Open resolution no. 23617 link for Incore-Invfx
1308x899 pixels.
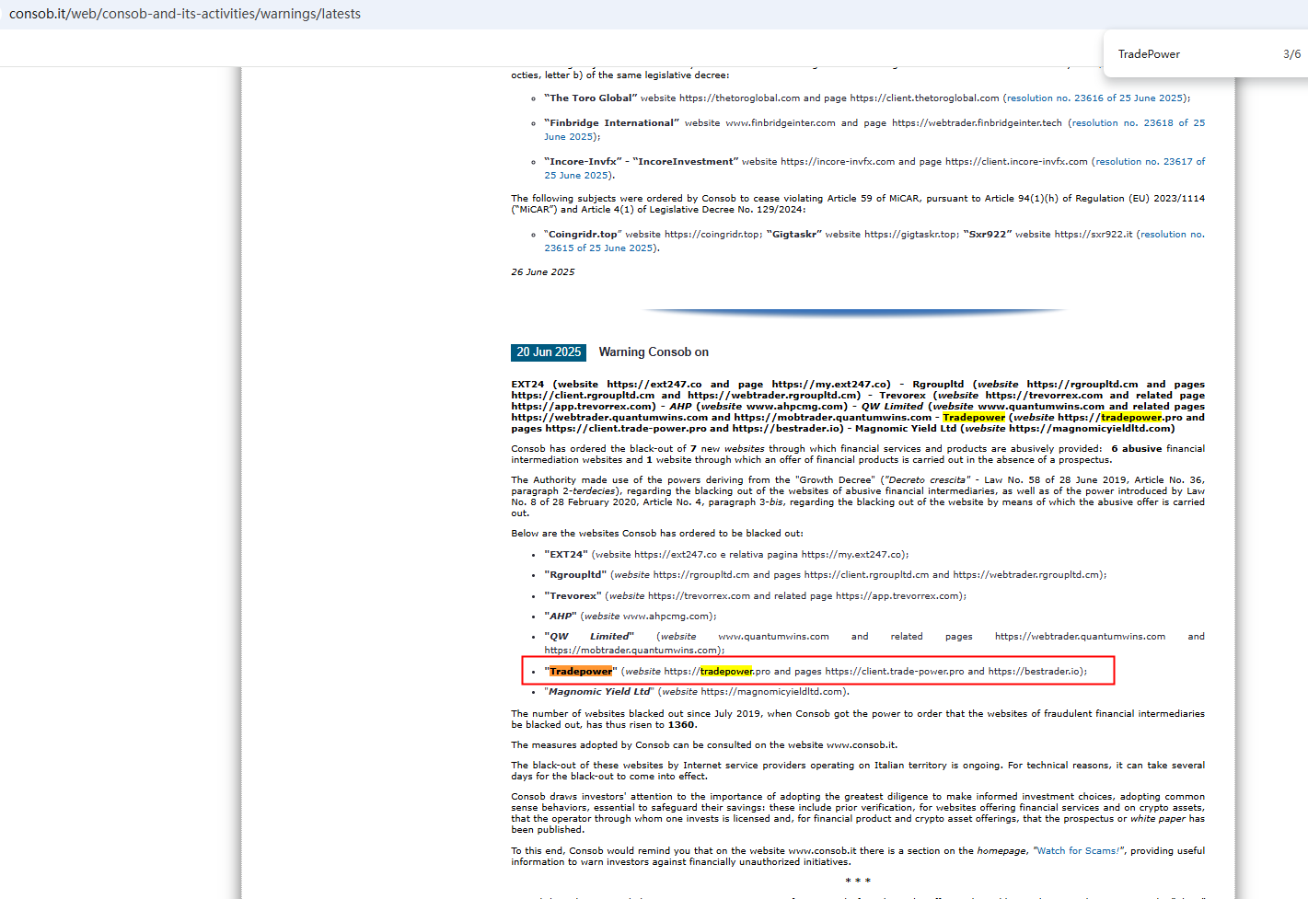tap(1150, 161)
